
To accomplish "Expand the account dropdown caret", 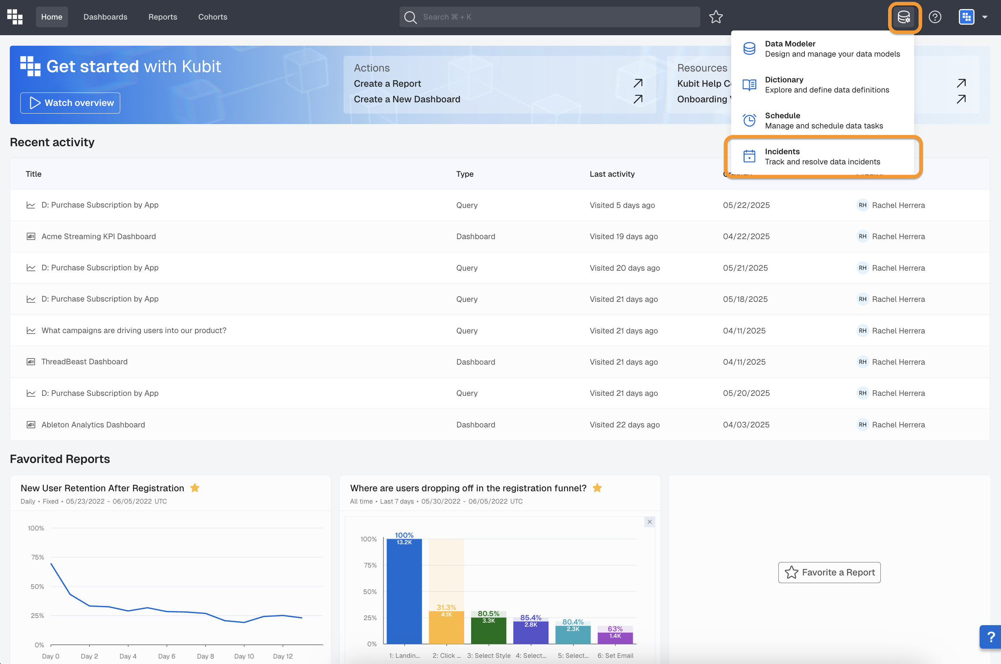I will tap(985, 17).
